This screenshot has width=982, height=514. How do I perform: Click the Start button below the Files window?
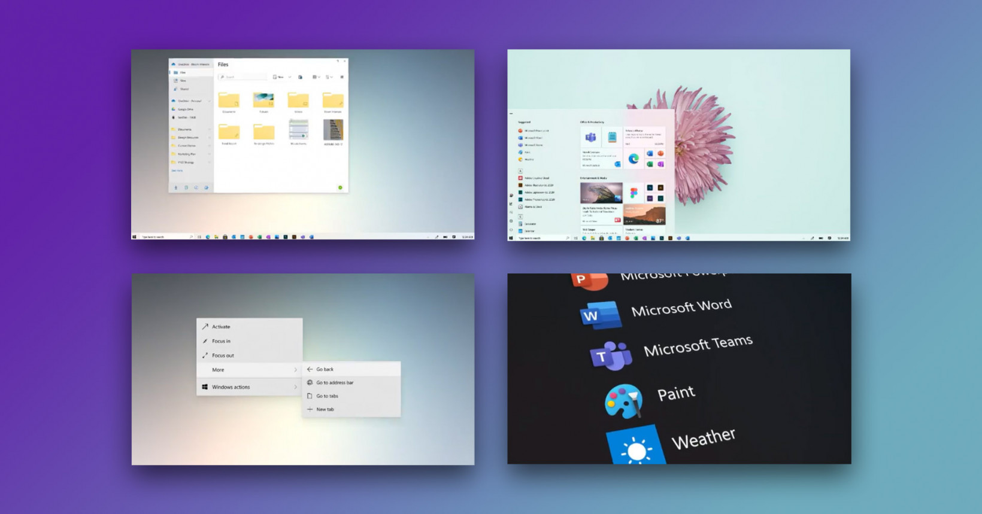coord(135,237)
